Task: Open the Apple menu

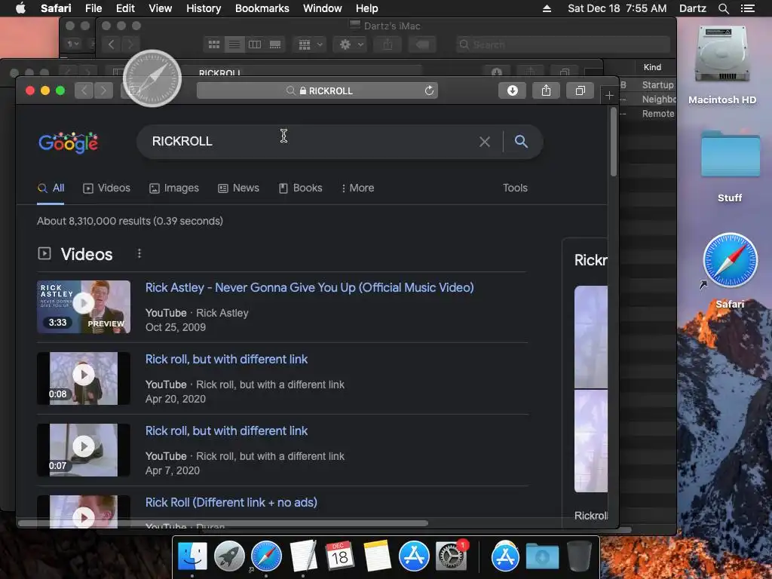Action: (20, 8)
